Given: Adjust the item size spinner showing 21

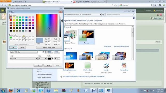Looking at the screenshot, I should click(x=46, y=52).
